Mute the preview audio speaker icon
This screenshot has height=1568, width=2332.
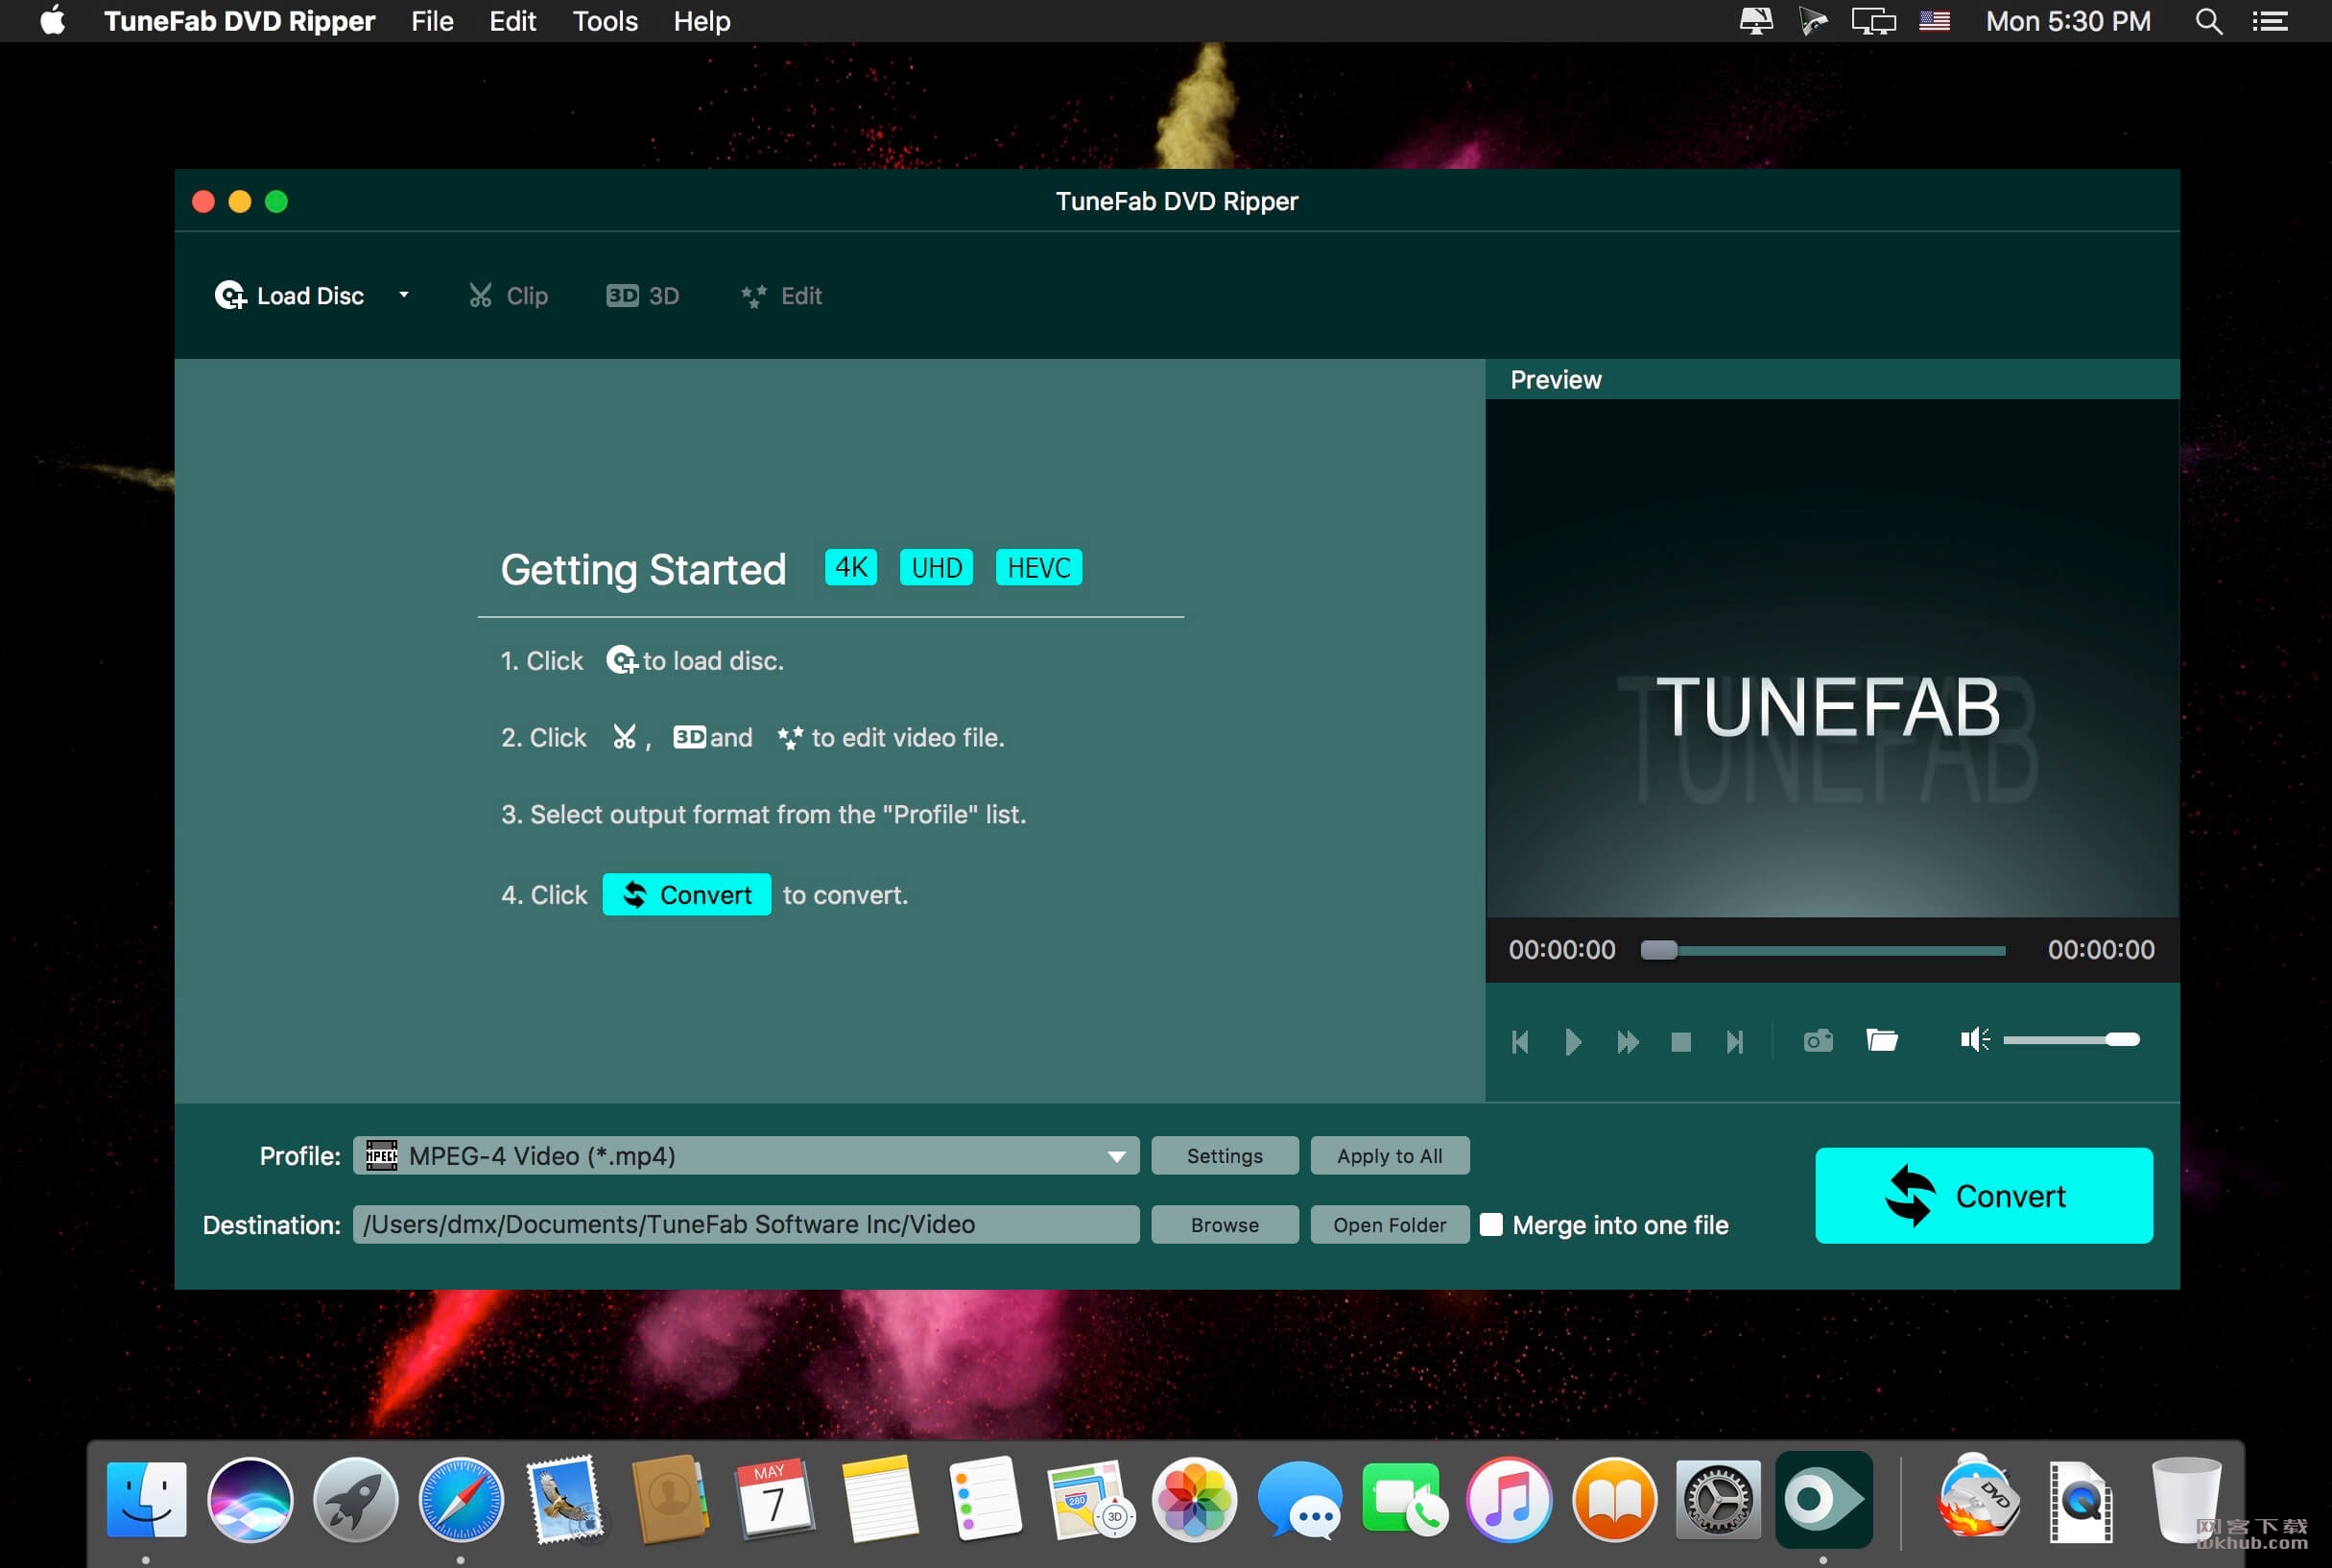coord(1974,1040)
